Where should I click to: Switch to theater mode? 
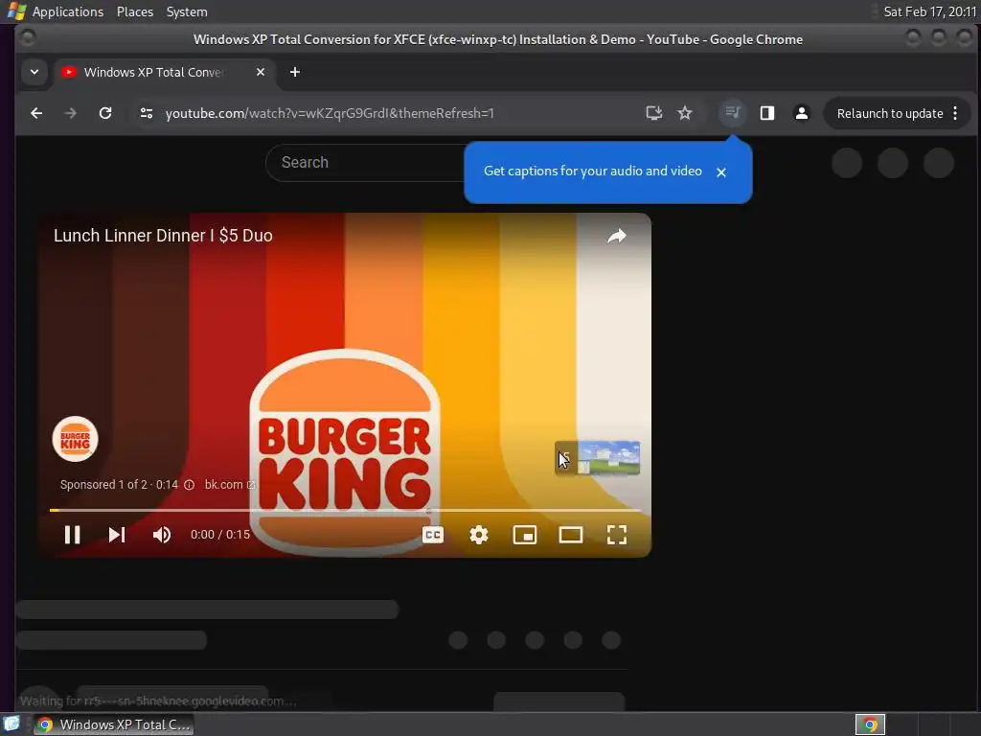pos(571,535)
